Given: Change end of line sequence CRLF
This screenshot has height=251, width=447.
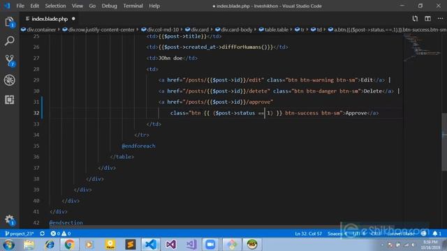Looking at the screenshot, I should click(376, 234).
